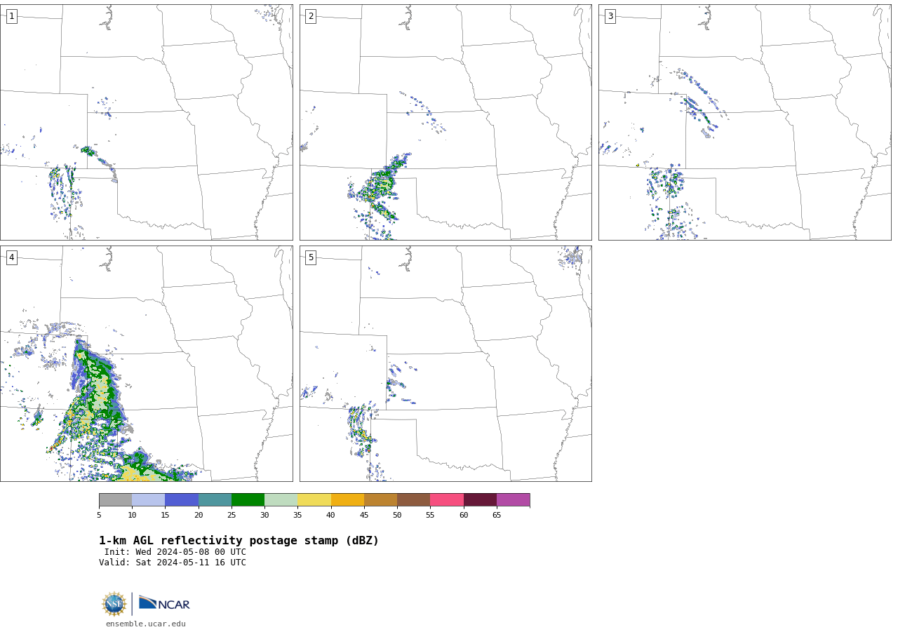898x632 pixels.
Task: Click the dark green 25-30 dBZ swatch
Action: (248, 499)
